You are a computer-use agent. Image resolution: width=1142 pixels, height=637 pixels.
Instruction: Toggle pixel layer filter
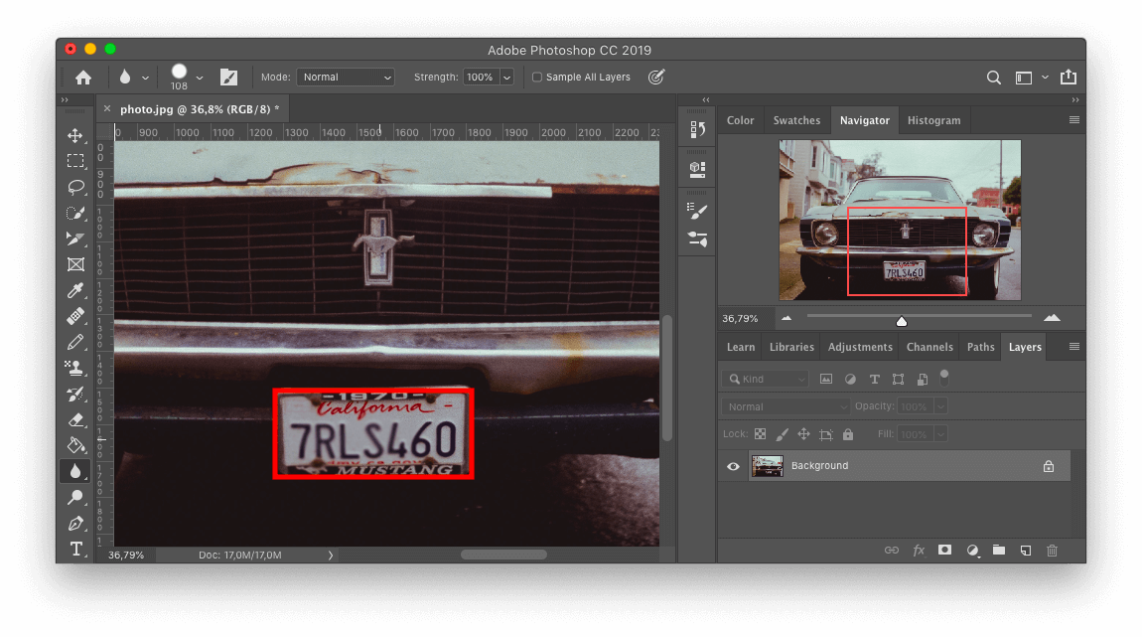[x=826, y=379]
